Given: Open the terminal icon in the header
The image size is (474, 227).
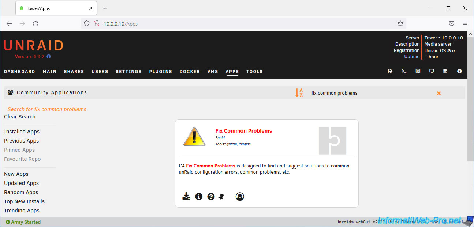Looking at the screenshot, I should (404, 71).
